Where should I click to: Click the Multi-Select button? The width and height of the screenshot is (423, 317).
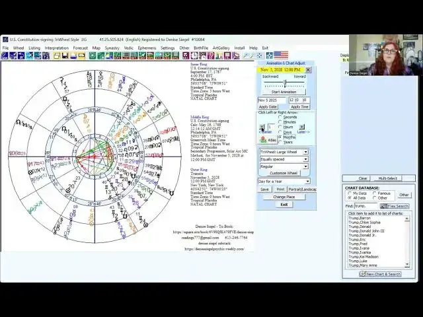(387, 178)
